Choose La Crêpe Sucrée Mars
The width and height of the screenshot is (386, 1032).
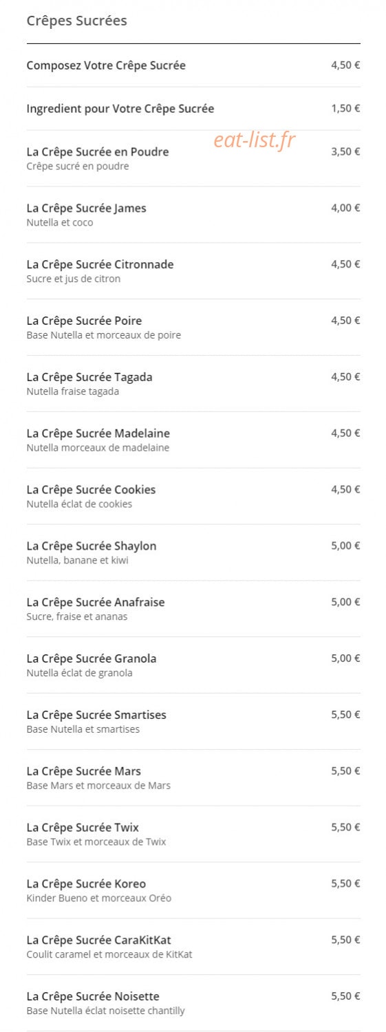point(193,778)
